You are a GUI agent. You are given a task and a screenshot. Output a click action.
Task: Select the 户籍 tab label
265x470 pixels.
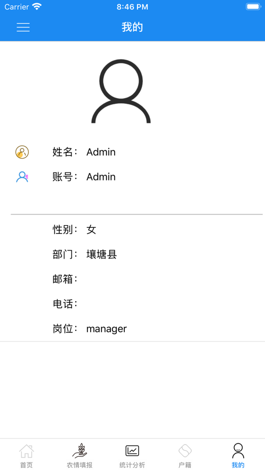[185, 465]
